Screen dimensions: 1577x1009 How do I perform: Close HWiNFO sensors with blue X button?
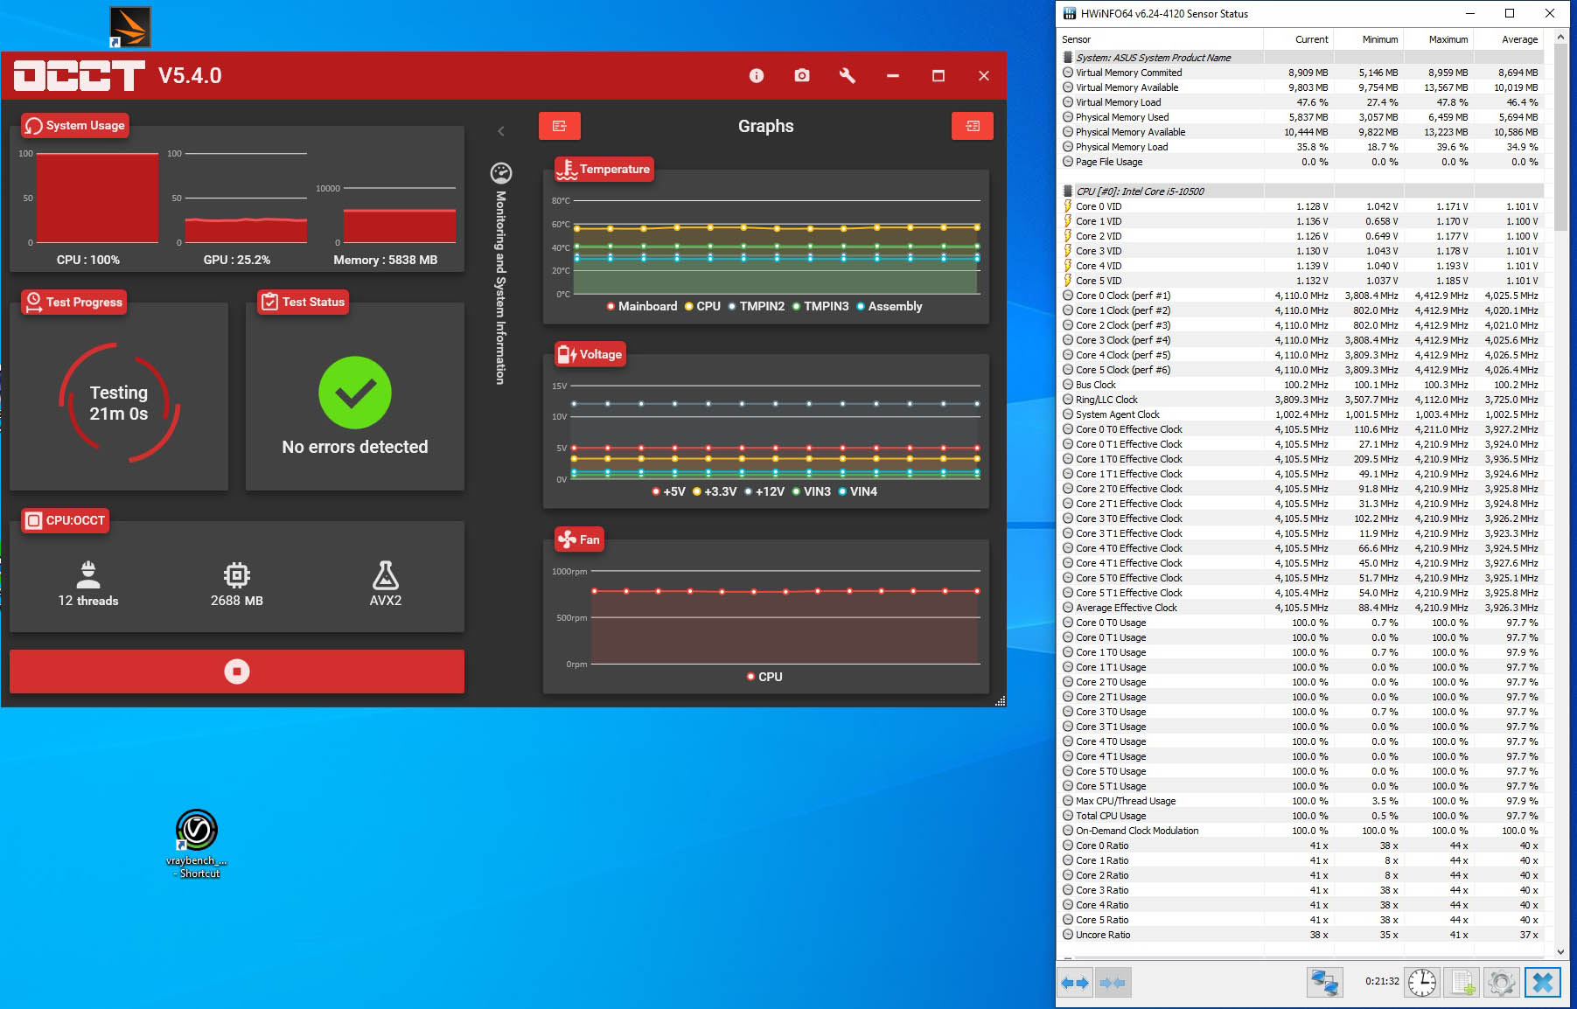coord(1543,983)
